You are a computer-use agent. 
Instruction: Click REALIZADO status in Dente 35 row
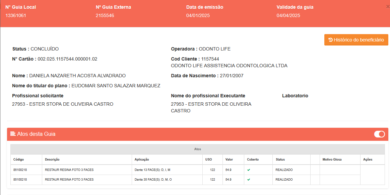284,179
